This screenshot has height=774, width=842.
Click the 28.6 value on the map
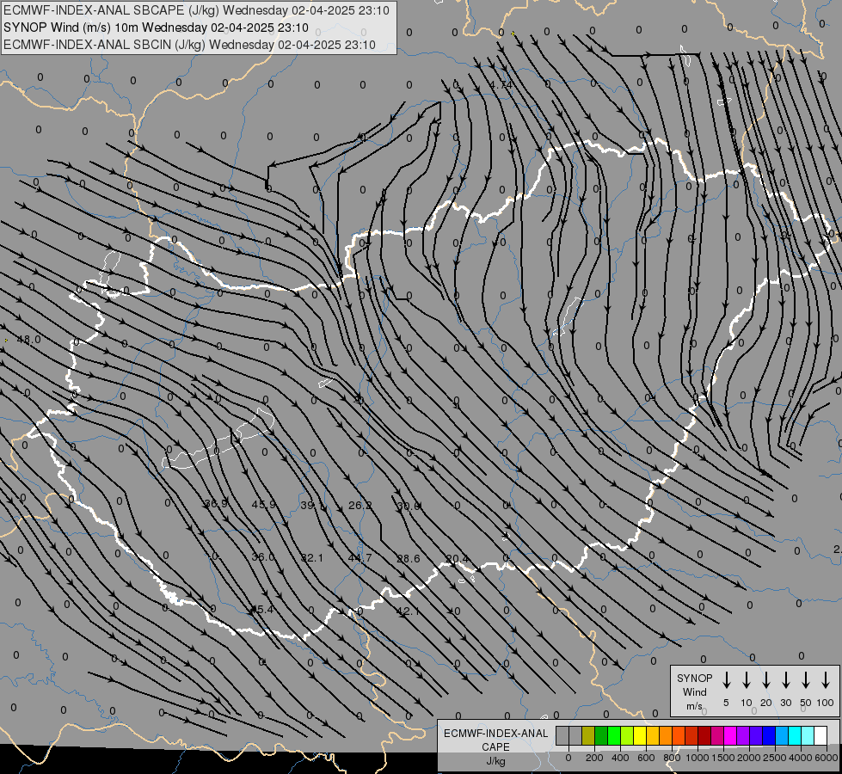[x=409, y=559]
